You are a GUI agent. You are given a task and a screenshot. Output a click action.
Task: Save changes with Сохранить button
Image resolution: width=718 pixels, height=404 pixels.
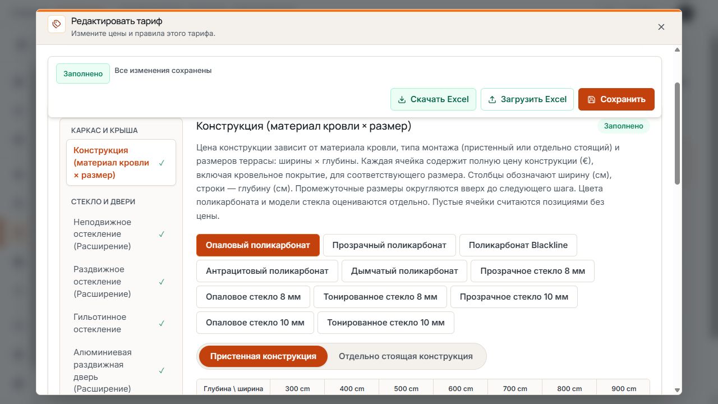[x=616, y=99]
